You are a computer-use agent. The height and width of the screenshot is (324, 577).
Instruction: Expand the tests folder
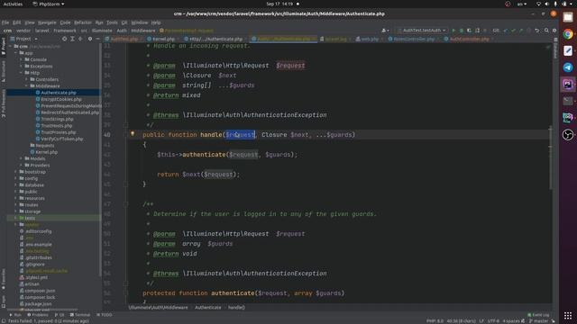pyautogui.click(x=16, y=218)
